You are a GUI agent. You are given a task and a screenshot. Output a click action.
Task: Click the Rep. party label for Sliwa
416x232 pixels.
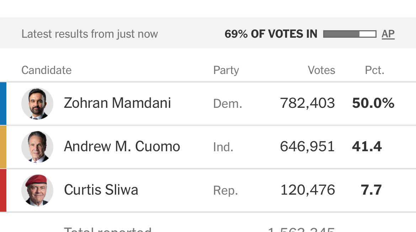pos(225,191)
